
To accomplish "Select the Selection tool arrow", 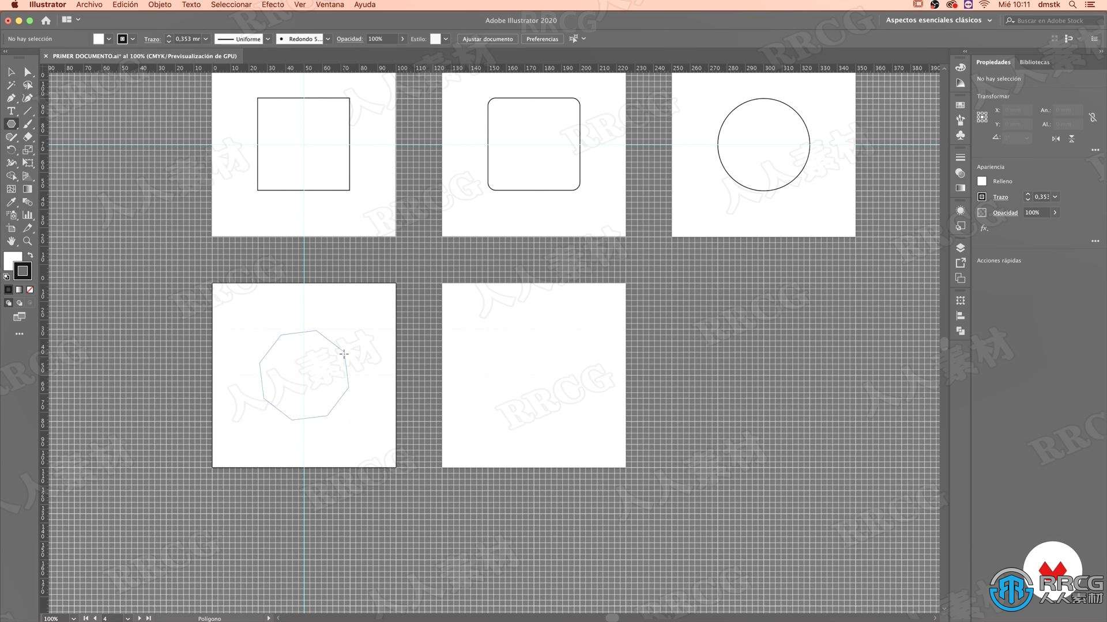I will point(11,72).
